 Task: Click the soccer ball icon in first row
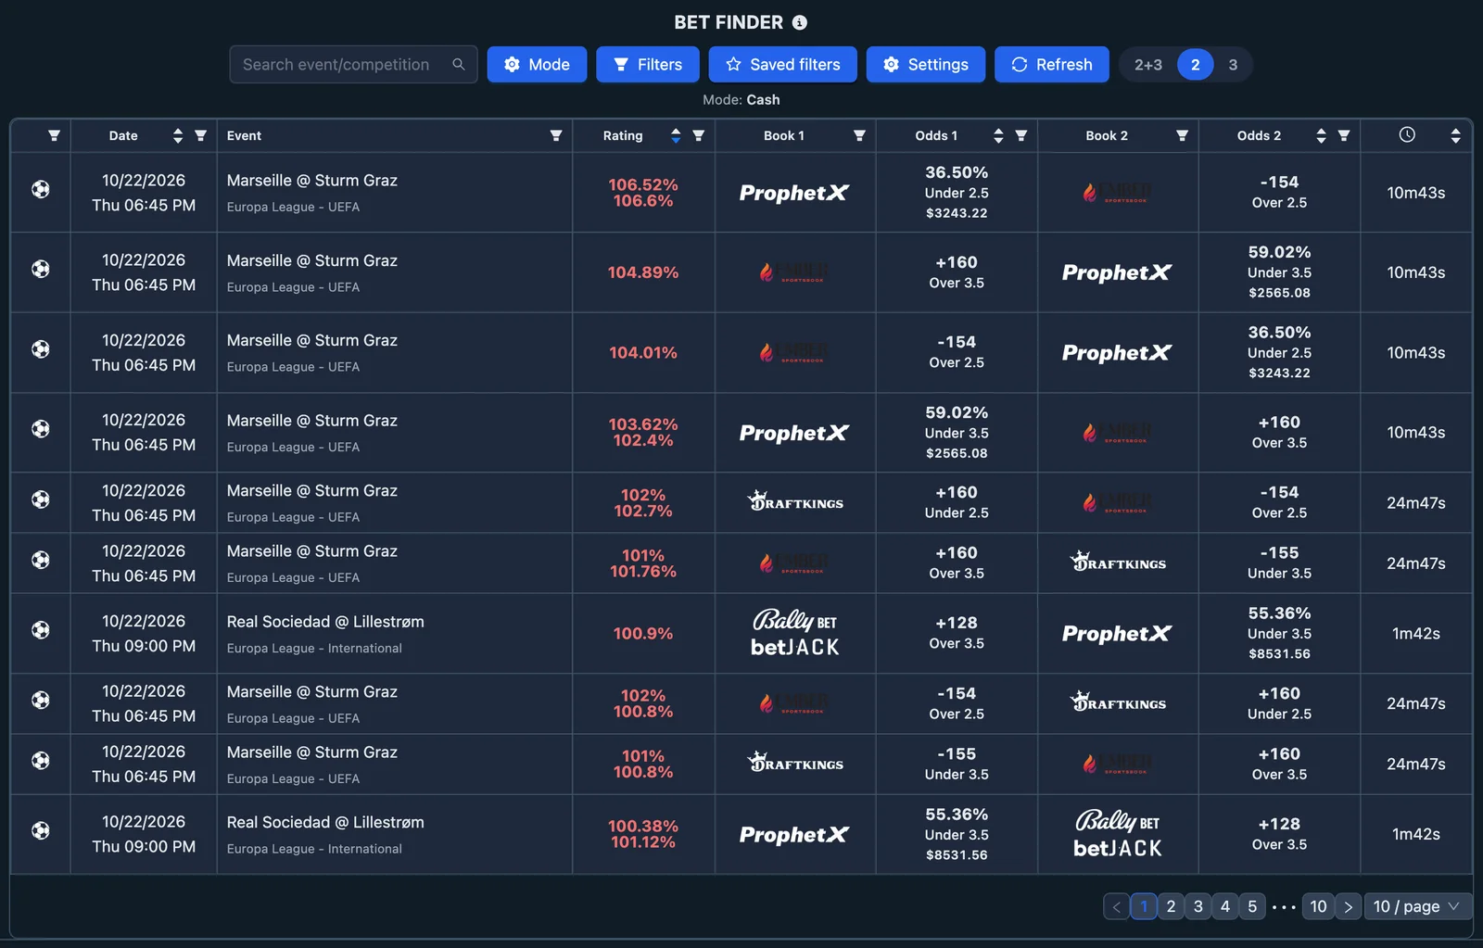pyautogui.click(x=41, y=189)
